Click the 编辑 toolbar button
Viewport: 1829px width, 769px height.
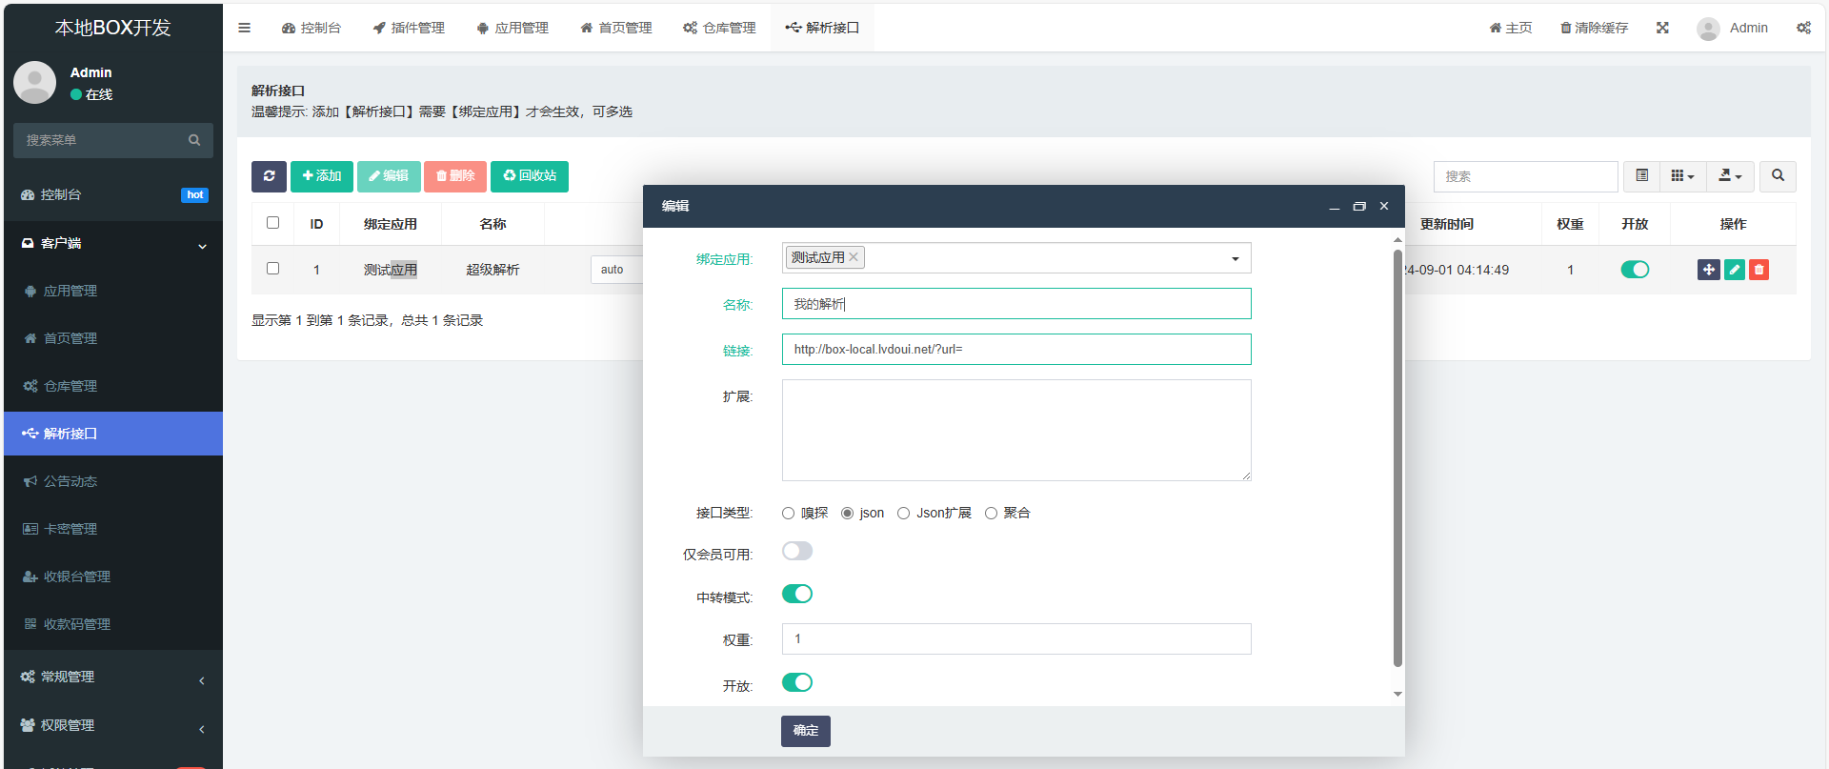(389, 176)
